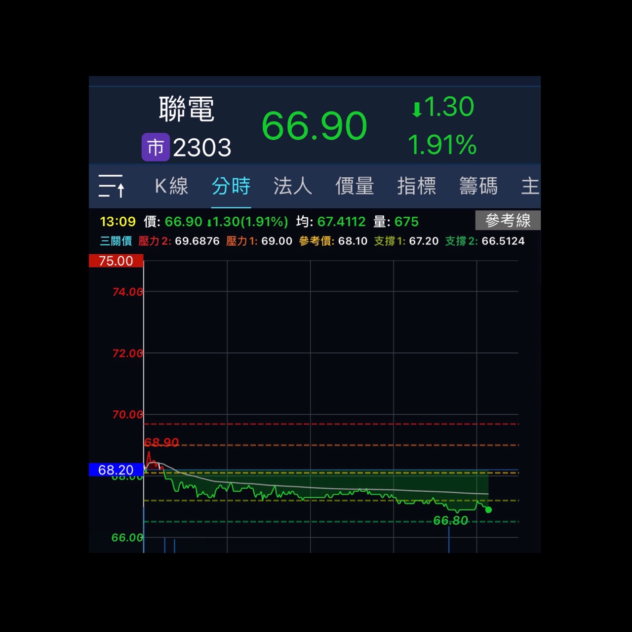Viewport: 632px width, 632px height.
Task: Switch to the K線 tab
Action: point(171,186)
